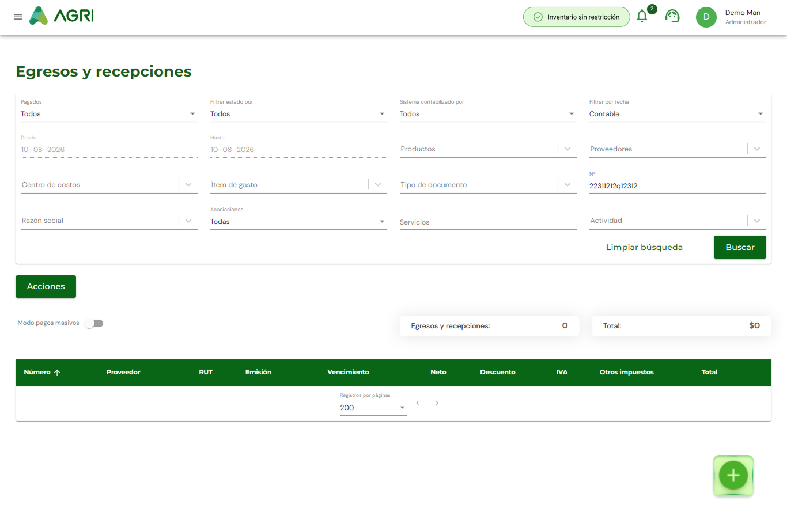Click the AGRI logo
Screen dimensions: 787x508
pos(61,16)
